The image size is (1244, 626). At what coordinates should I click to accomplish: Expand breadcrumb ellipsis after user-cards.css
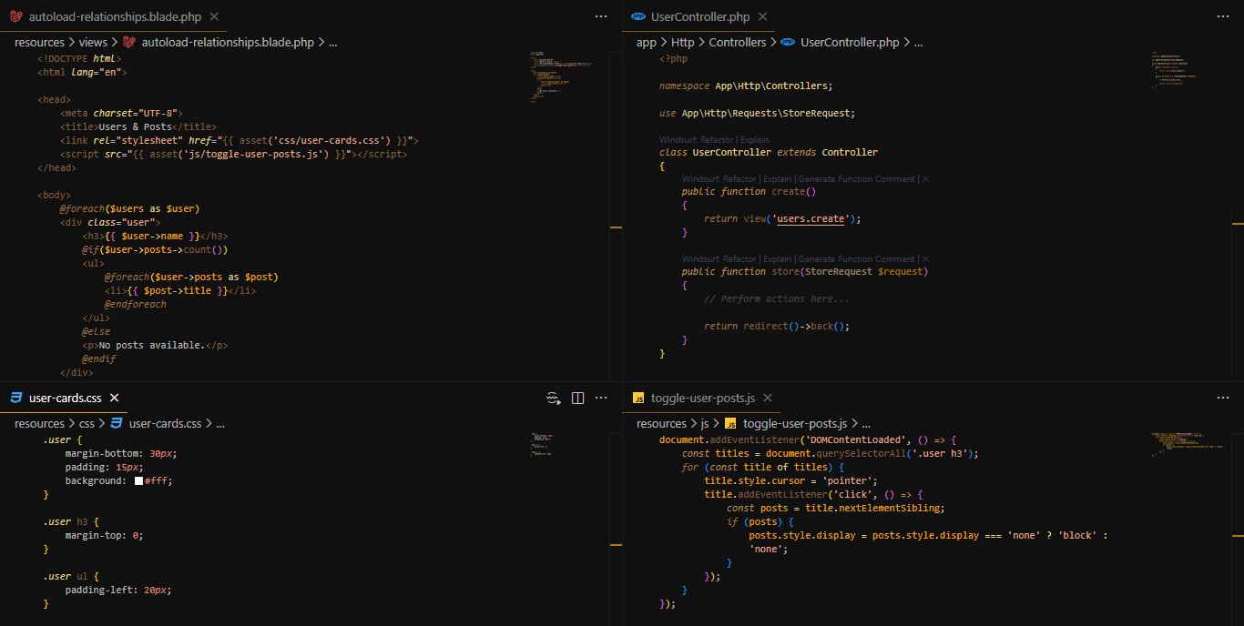(x=219, y=423)
